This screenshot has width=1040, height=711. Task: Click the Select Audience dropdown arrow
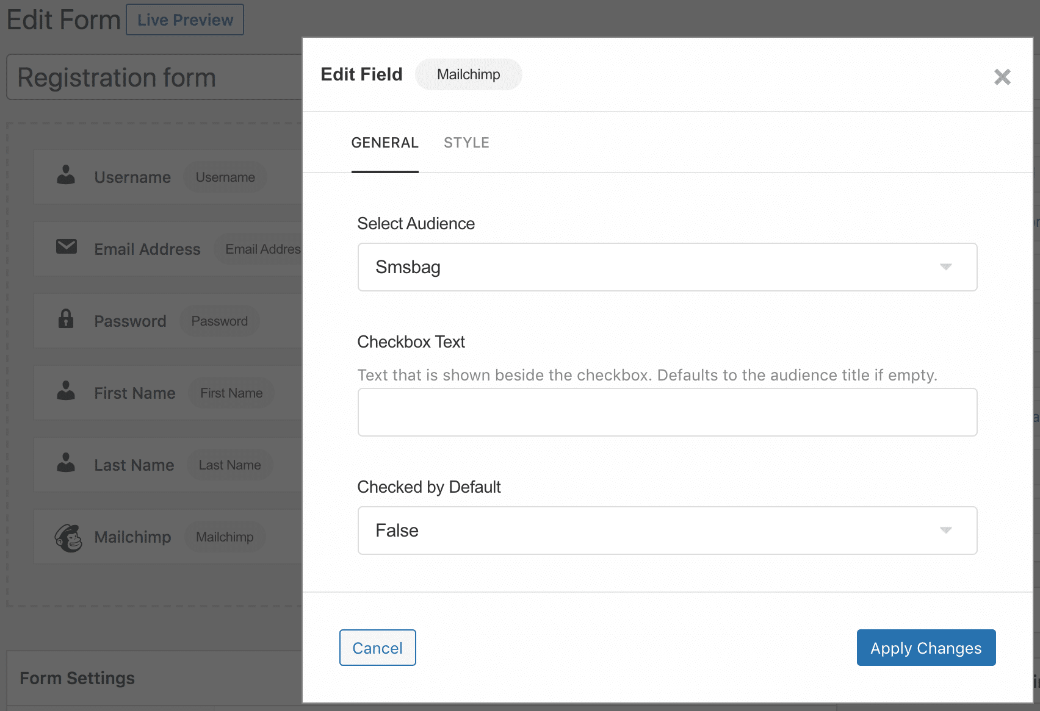click(945, 267)
